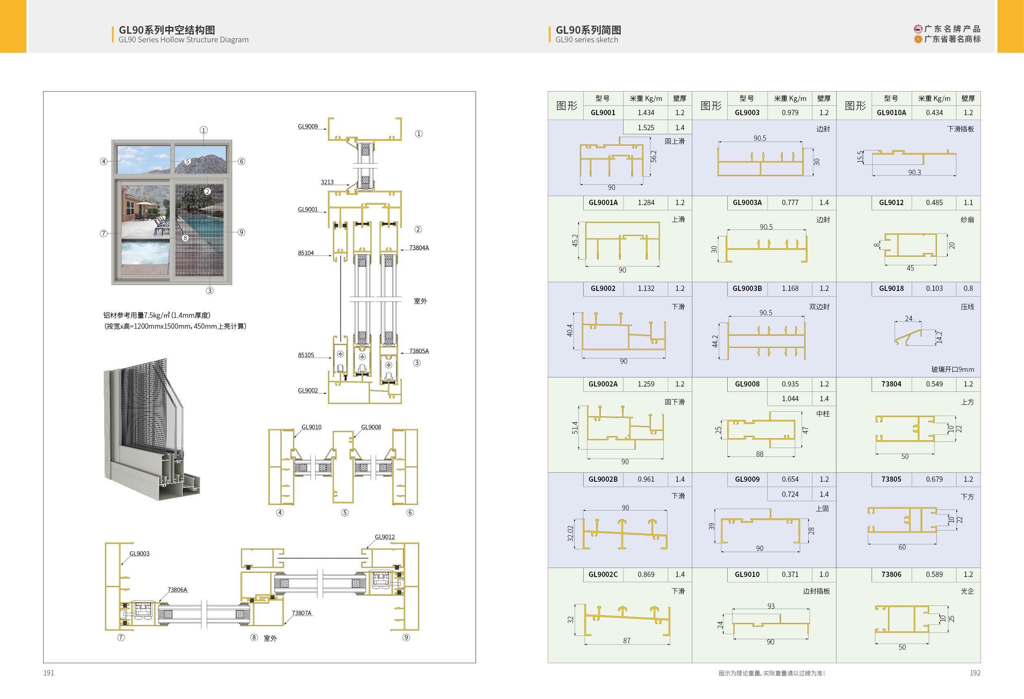Click the 3213 label in the section diagram

click(327, 182)
